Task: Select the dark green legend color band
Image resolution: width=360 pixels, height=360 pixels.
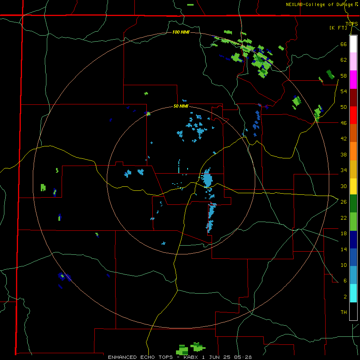Action: pos(353,204)
